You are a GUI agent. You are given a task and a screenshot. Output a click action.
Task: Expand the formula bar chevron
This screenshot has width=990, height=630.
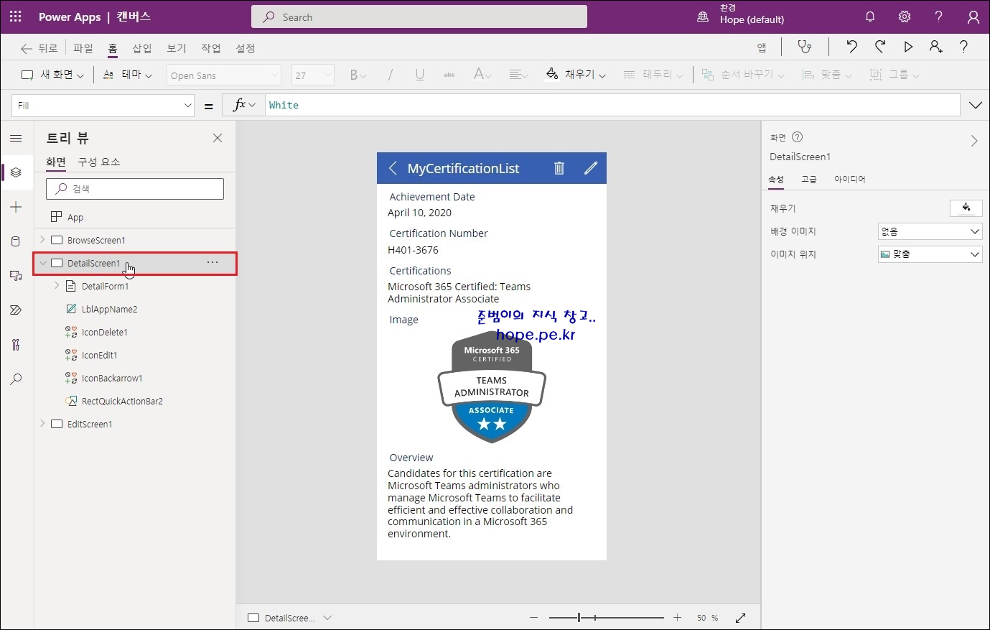click(975, 105)
